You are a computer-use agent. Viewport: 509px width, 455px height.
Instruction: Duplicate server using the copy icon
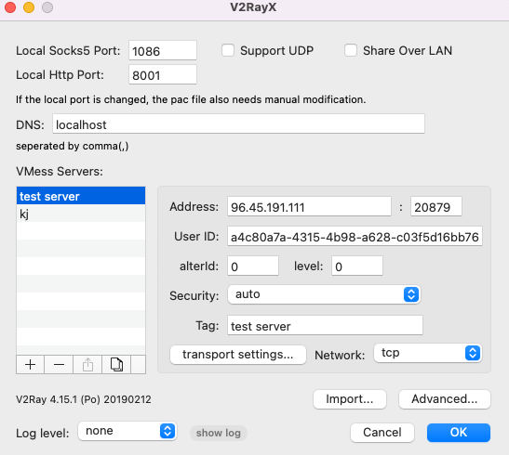tap(116, 365)
